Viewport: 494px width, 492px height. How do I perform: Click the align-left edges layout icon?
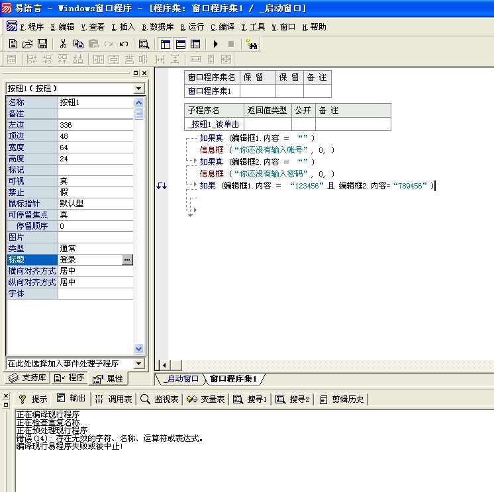(32, 59)
